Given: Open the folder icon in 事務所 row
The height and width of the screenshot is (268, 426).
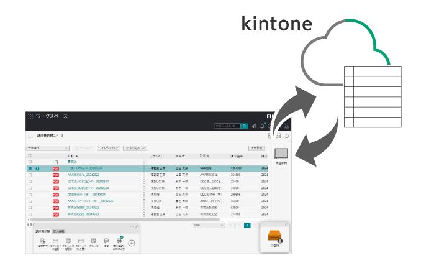Looking at the screenshot, I should pos(55,162).
